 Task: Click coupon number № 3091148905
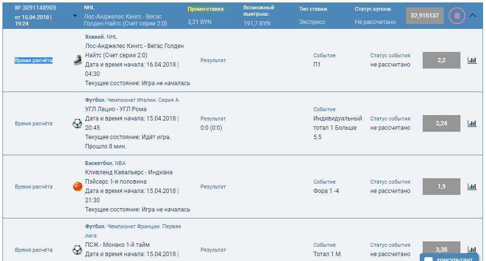pos(36,8)
